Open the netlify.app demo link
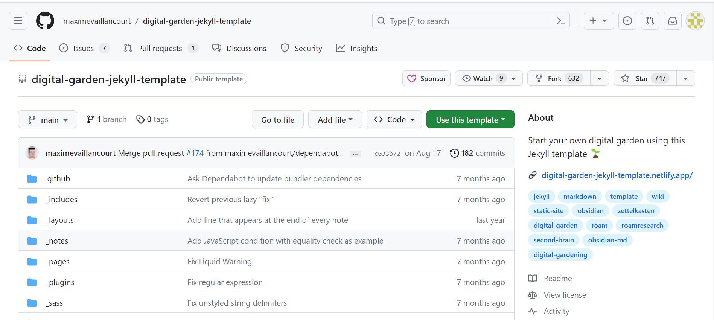 (x=617, y=175)
